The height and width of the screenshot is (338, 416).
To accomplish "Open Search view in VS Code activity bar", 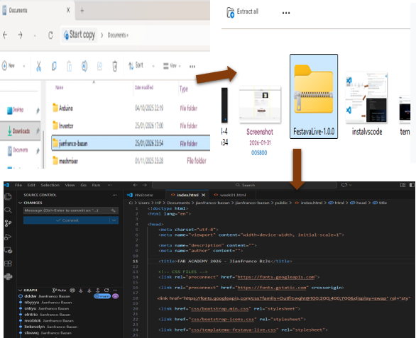I will (9, 210).
